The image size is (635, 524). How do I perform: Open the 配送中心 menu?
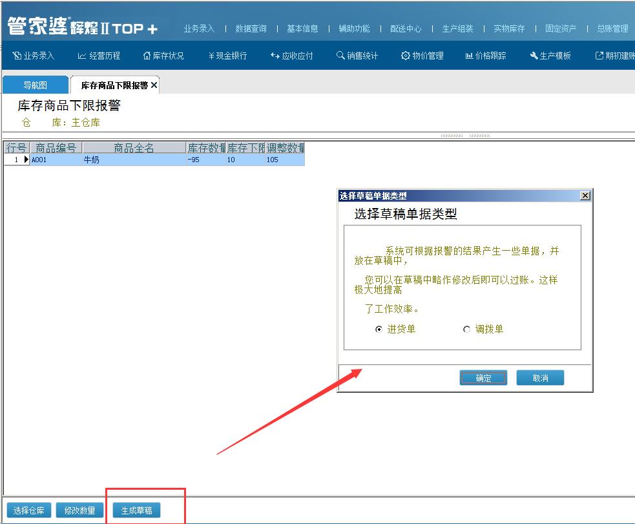(406, 28)
